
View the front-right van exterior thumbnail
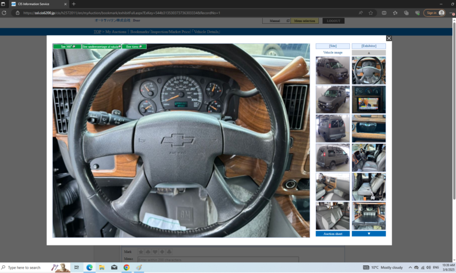coord(333,71)
